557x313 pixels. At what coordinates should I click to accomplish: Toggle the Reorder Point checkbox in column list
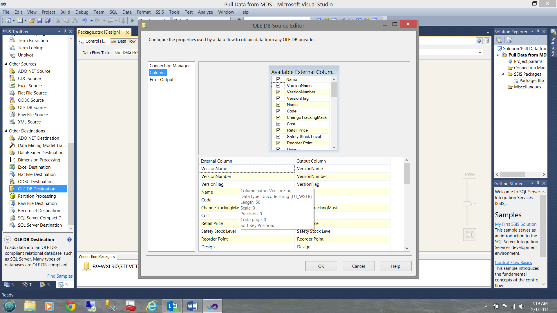click(x=278, y=143)
